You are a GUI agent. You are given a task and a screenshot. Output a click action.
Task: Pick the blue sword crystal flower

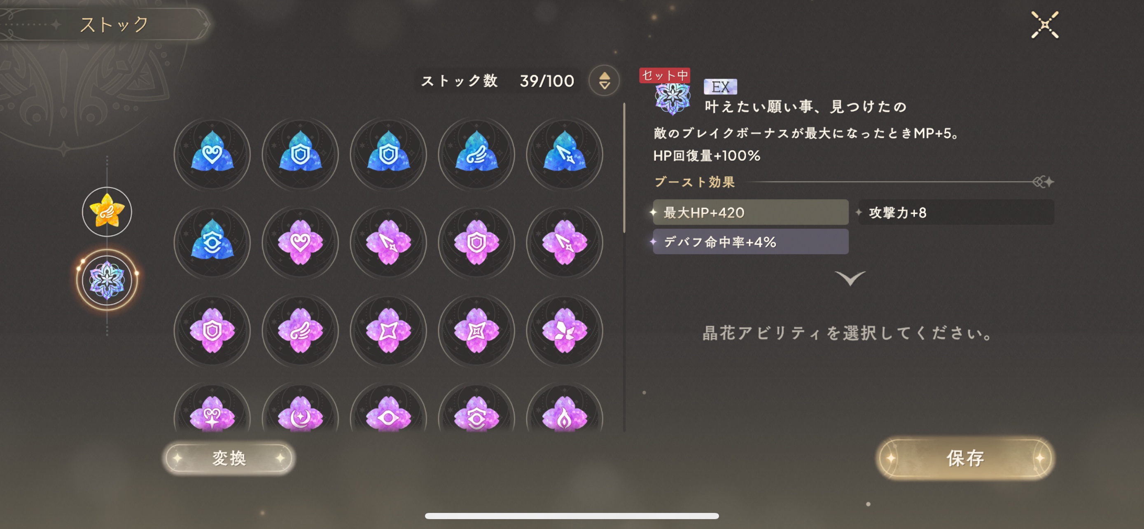(564, 154)
